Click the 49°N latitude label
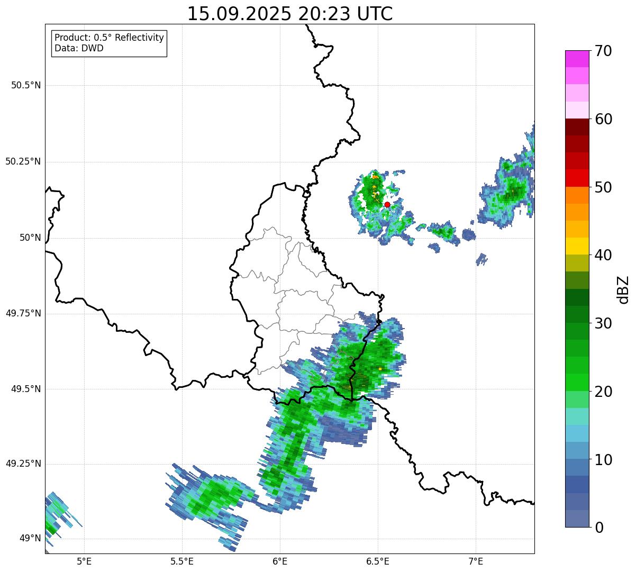636x572 pixels. [30, 539]
